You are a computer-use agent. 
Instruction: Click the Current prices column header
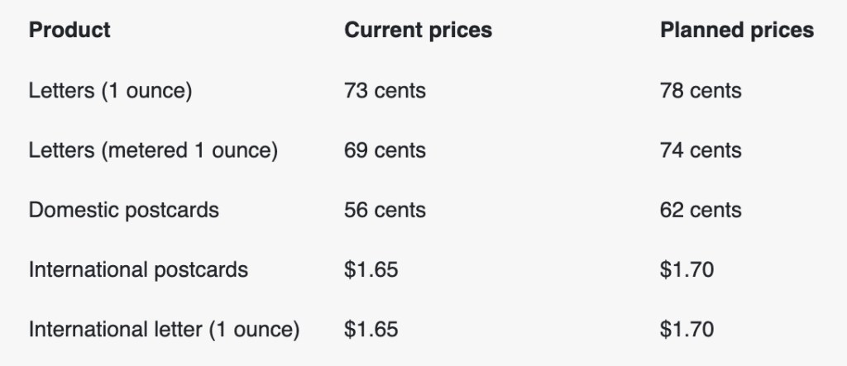point(418,31)
